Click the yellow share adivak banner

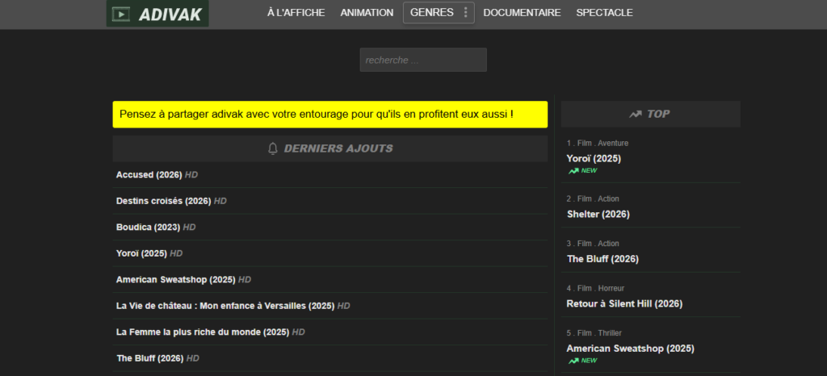click(x=330, y=115)
